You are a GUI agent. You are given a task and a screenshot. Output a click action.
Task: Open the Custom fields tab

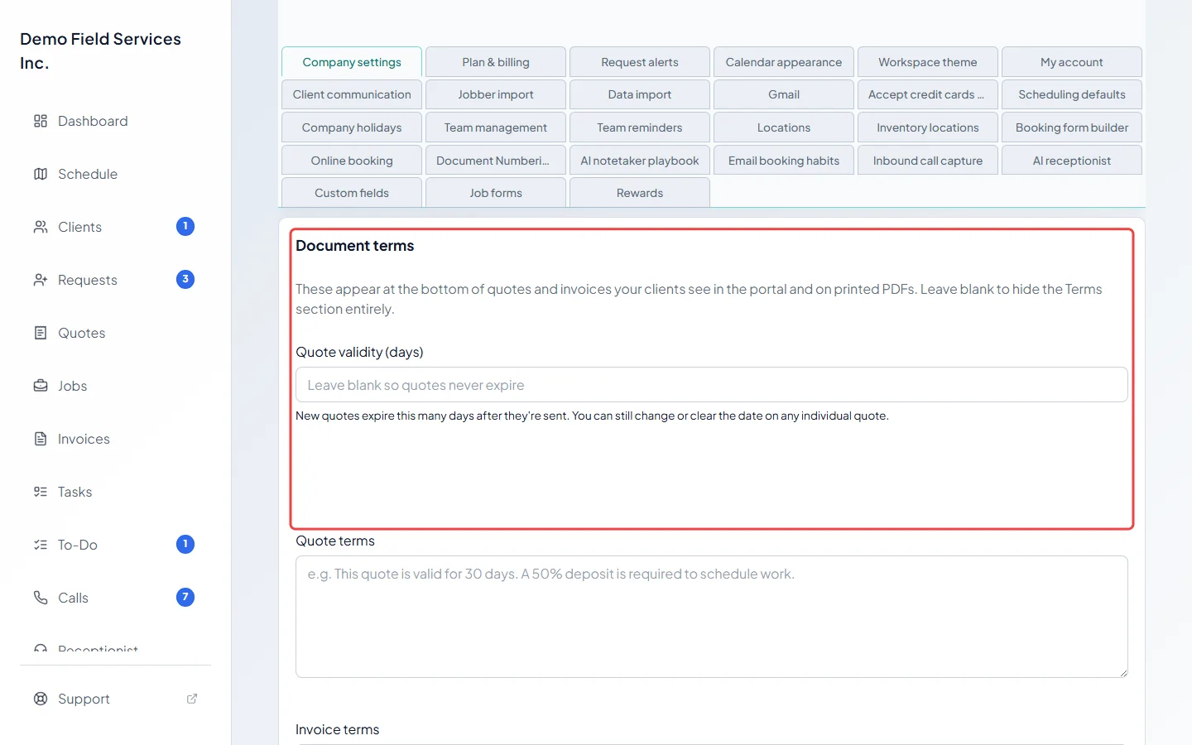pos(352,193)
